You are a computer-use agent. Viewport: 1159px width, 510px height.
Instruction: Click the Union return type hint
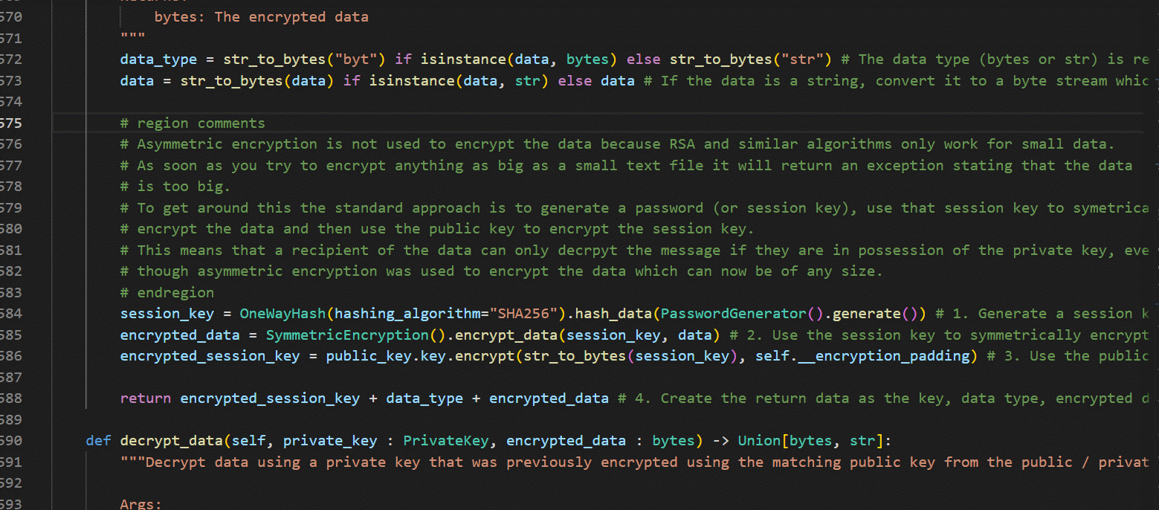[x=758, y=441]
